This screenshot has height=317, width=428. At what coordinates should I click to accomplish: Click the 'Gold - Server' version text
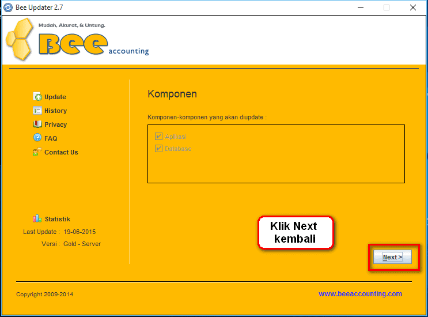[x=82, y=244]
